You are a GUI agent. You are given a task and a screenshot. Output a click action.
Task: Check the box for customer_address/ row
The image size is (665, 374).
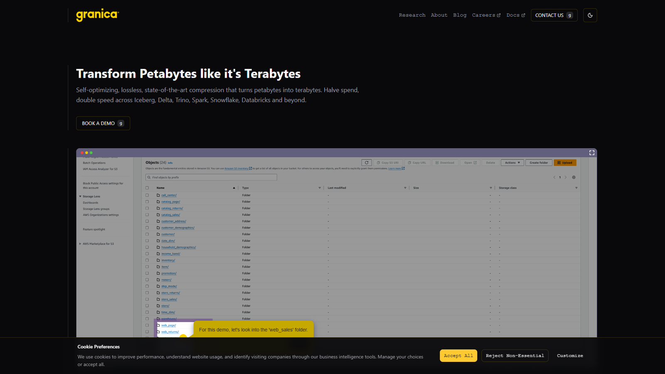click(x=147, y=221)
